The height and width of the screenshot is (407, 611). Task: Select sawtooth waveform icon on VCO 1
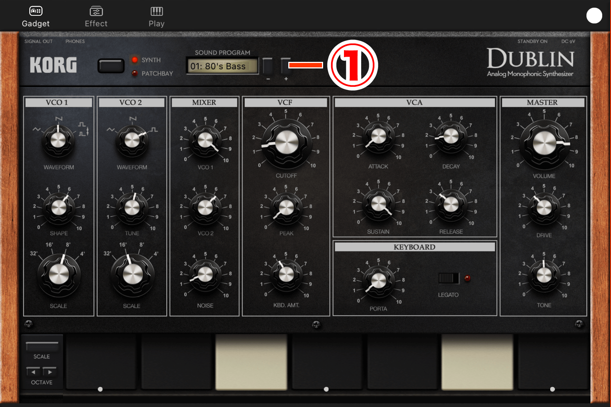pyautogui.click(x=59, y=119)
